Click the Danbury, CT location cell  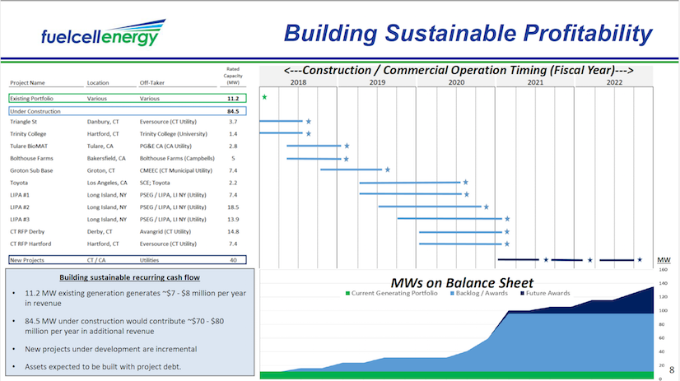coord(103,122)
